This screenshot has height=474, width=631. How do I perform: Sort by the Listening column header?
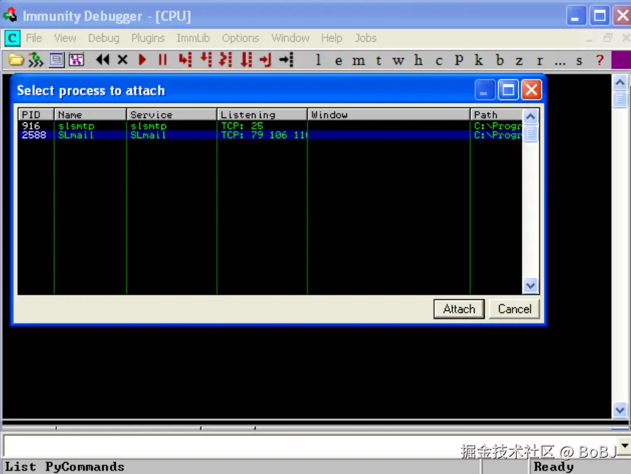[262, 115]
